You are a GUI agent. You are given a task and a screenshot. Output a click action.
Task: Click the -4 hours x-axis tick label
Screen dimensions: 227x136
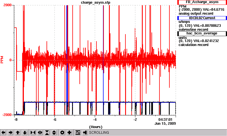tap(95, 120)
